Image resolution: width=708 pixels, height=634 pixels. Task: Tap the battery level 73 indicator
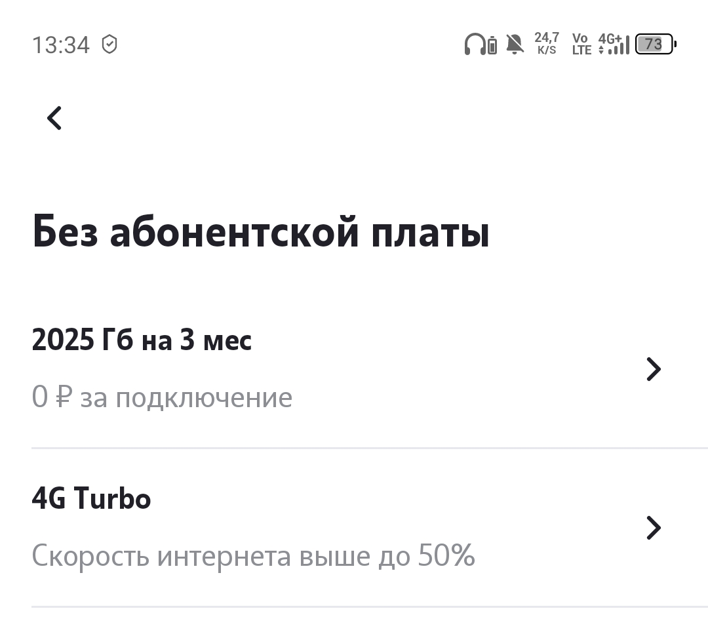coord(656,44)
